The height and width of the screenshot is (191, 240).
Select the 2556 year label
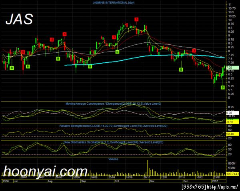pos(6,181)
